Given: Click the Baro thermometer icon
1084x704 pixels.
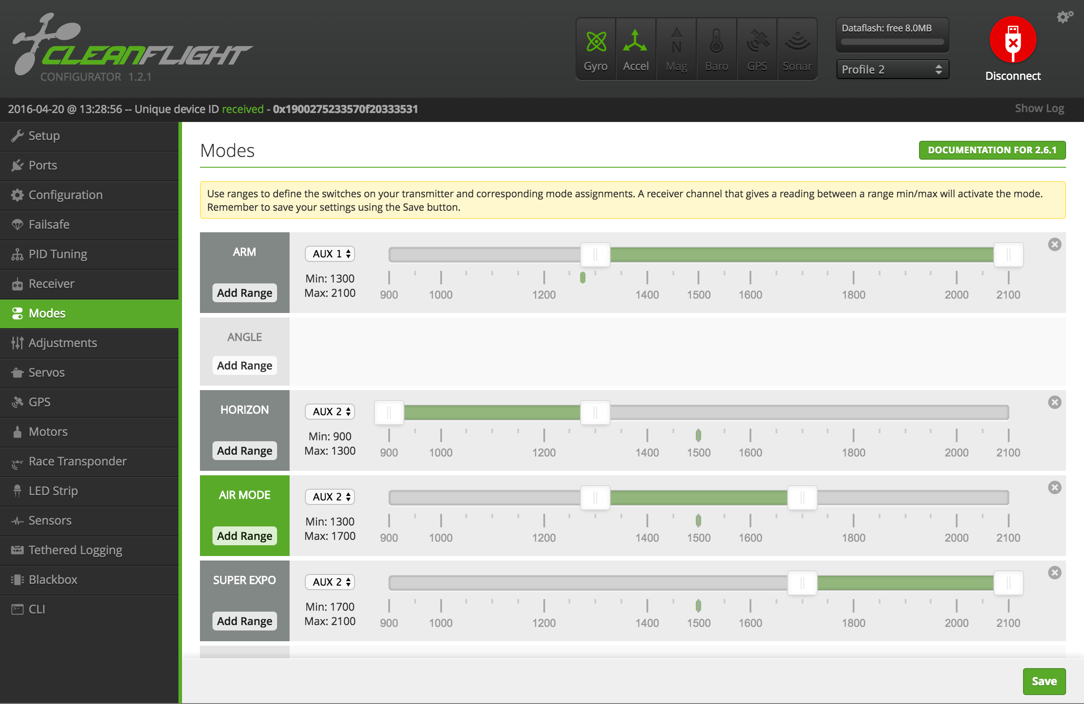Looking at the screenshot, I should [716, 42].
